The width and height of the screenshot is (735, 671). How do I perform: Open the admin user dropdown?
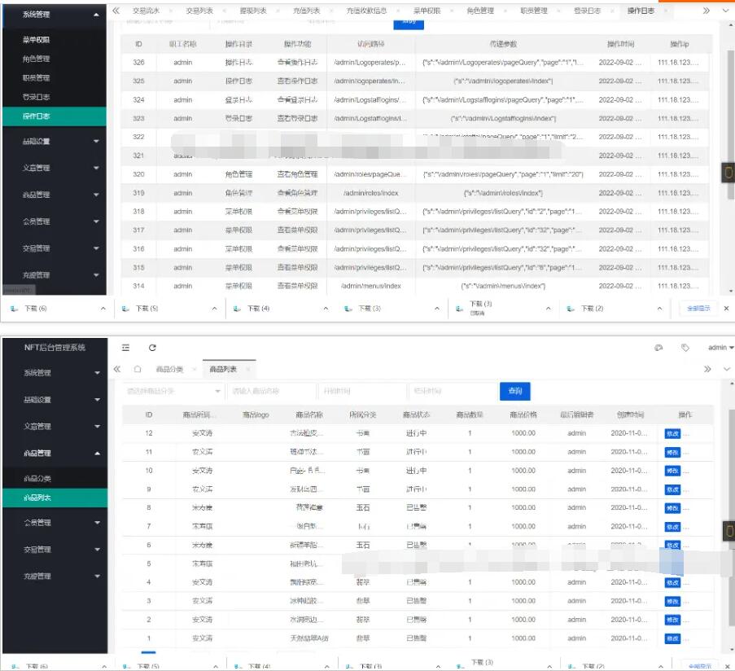(720, 348)
